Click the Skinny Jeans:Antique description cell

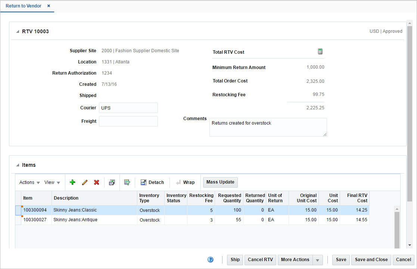tap(94, 220)
